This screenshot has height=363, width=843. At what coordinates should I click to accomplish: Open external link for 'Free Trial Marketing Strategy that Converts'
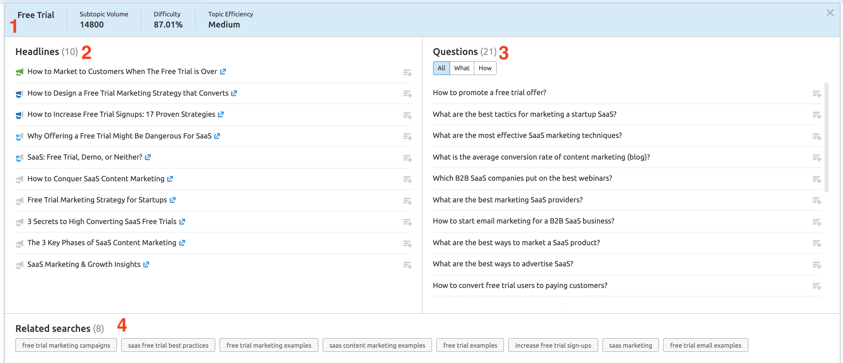pyautogui.click(x=234, y=93)
